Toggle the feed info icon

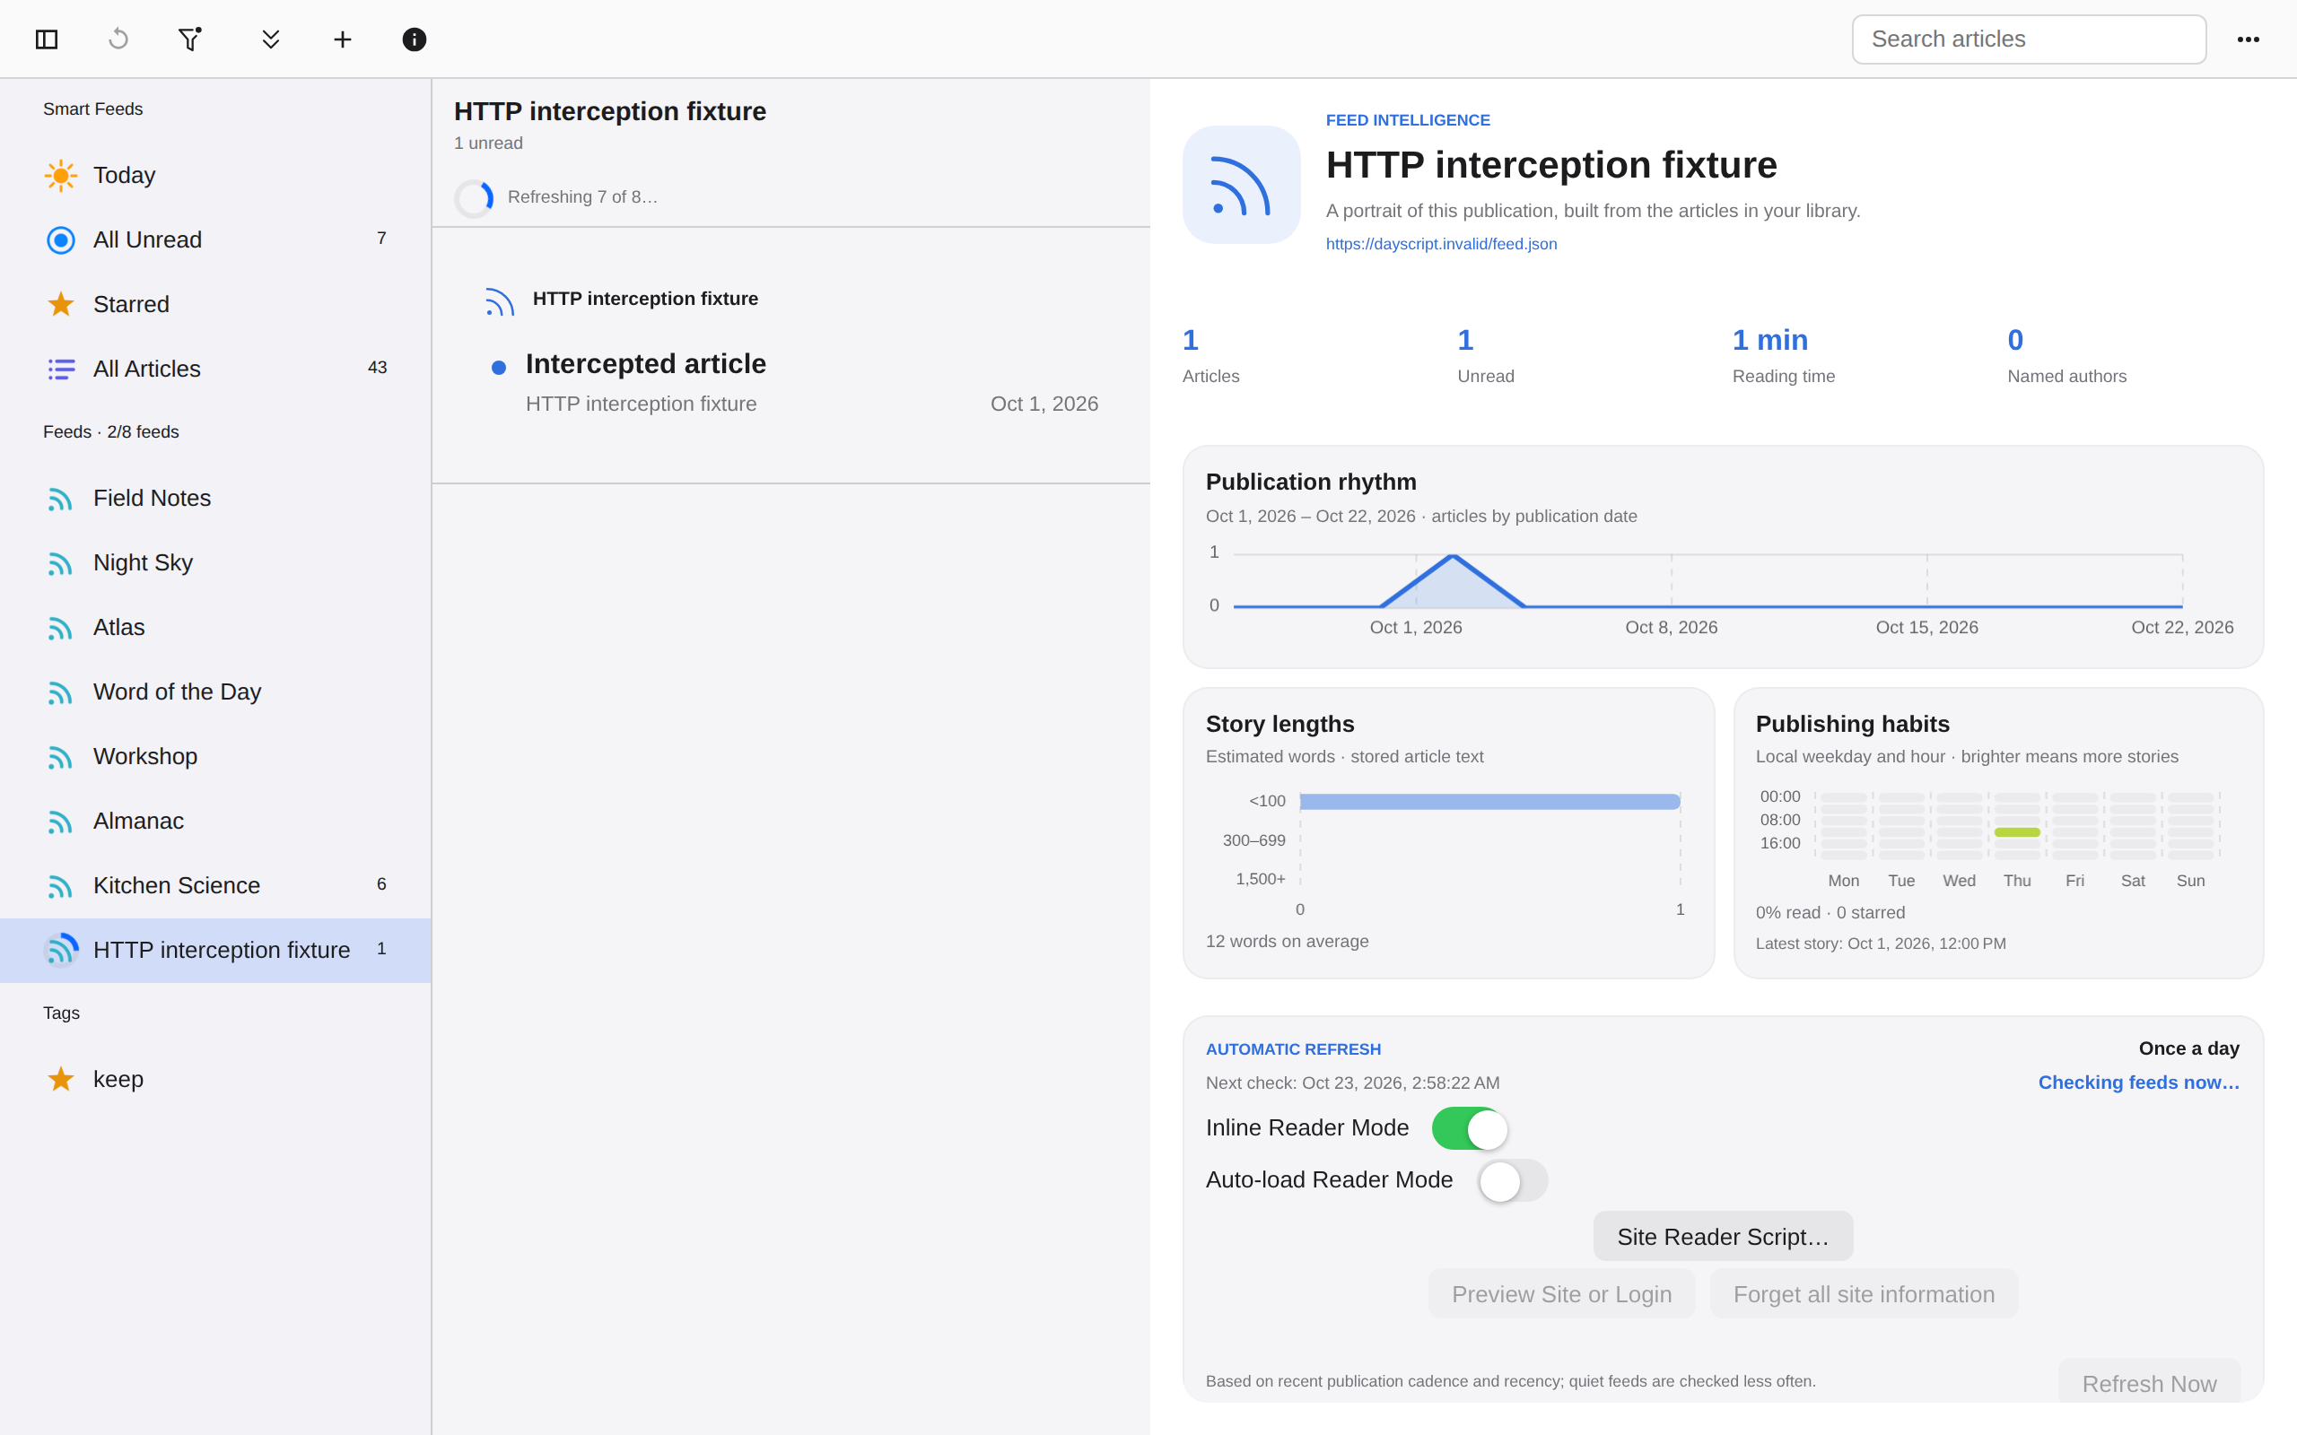[415, 39]
